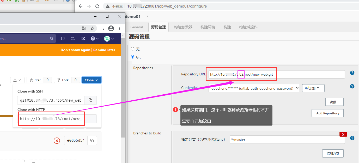This screenshot has width=359, height=163.
Task: Copy the commit hash e0655d54
Action: pos(92,140)
